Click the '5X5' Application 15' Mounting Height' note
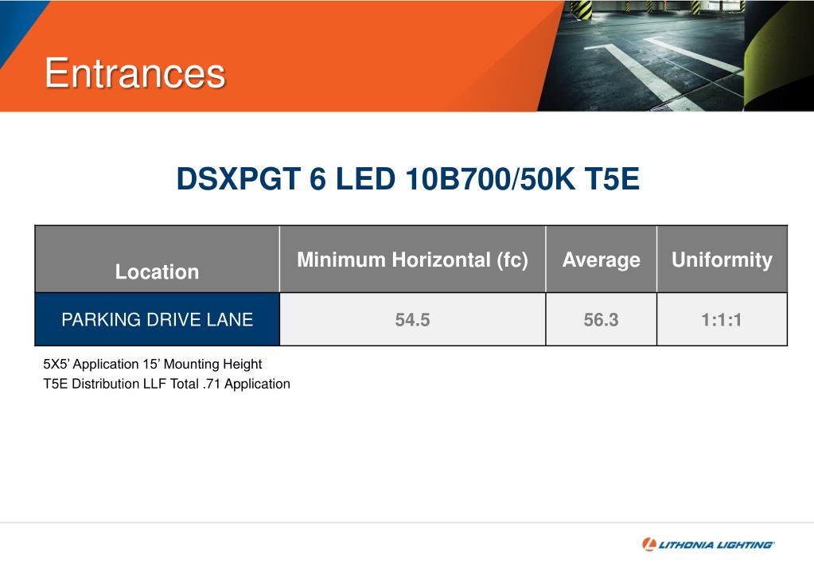The image size is (814, 570). tap(153, 365)
